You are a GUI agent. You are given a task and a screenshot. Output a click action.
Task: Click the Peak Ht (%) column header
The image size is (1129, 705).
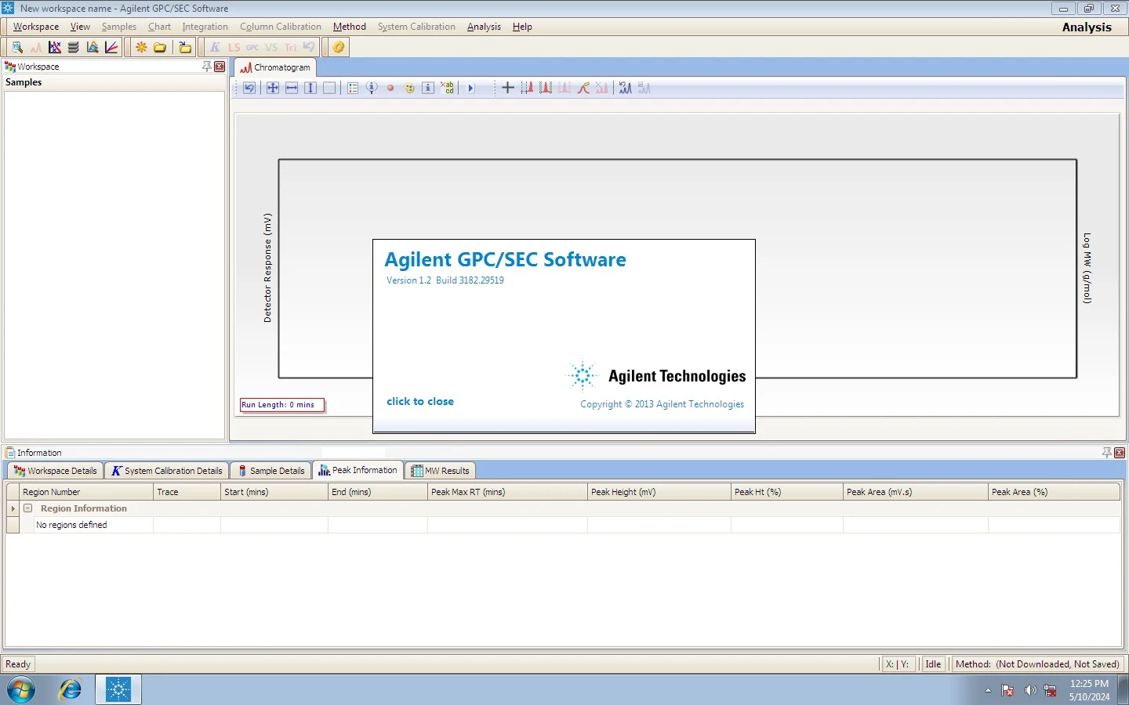click(x=787, y=492)
